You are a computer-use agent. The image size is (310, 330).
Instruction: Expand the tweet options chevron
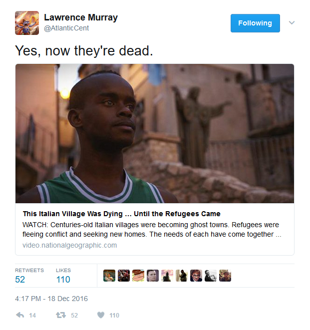[292, 22]
